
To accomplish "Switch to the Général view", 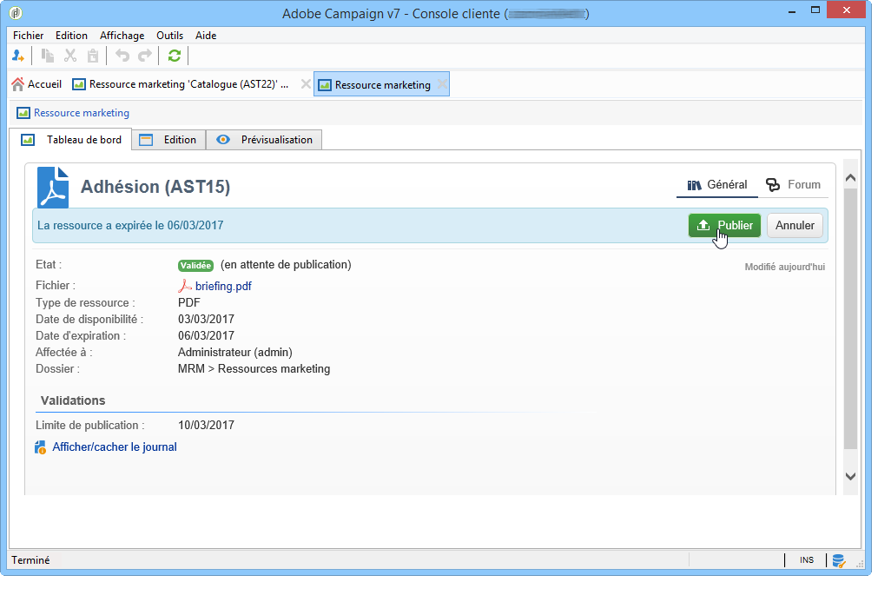I will coord(717,185).
